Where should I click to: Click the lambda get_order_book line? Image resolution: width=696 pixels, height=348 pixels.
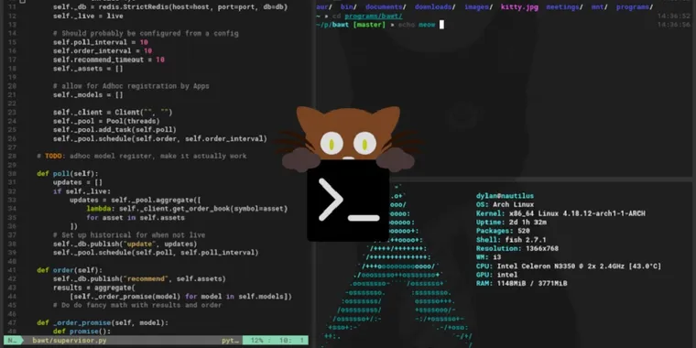click(187, 209)
